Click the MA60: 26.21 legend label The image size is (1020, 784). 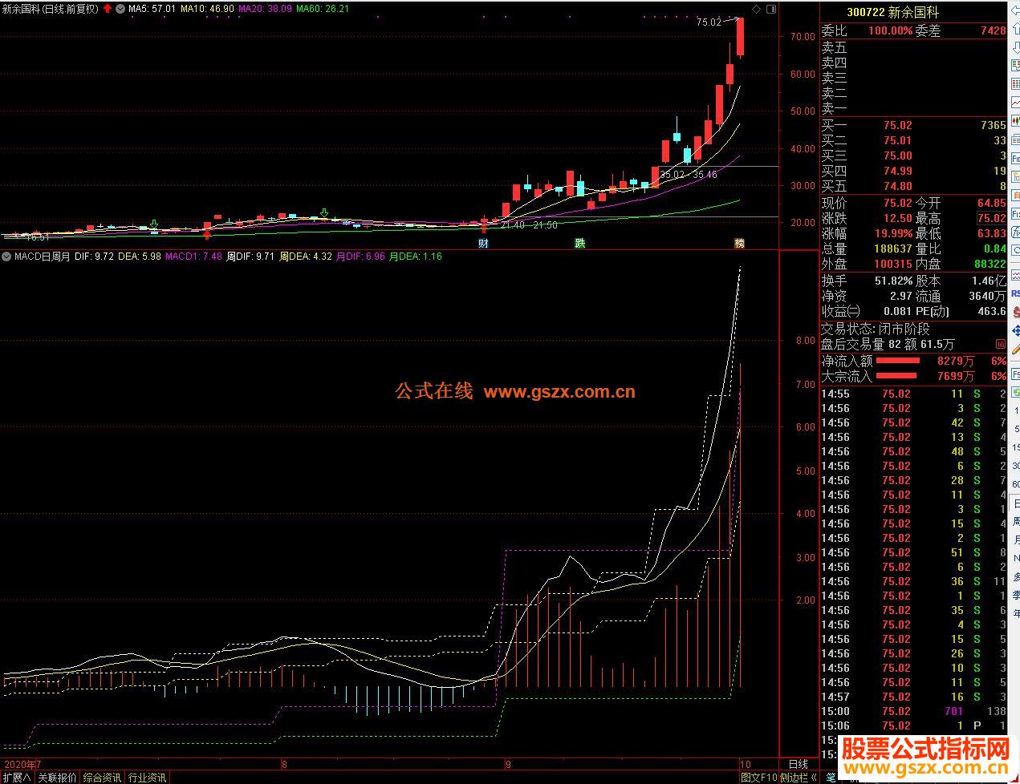coord(323,9)
